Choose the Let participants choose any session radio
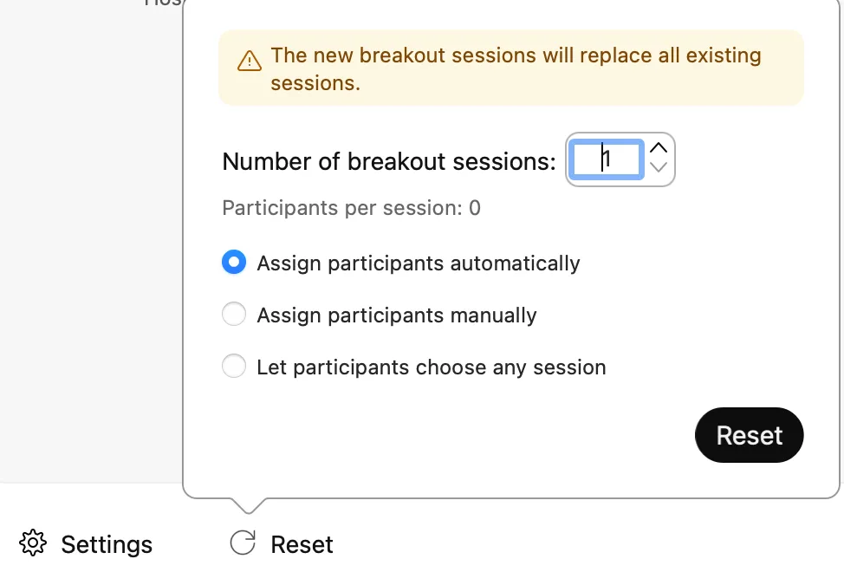This screenshot has height=572, width=844. (234, 367)
